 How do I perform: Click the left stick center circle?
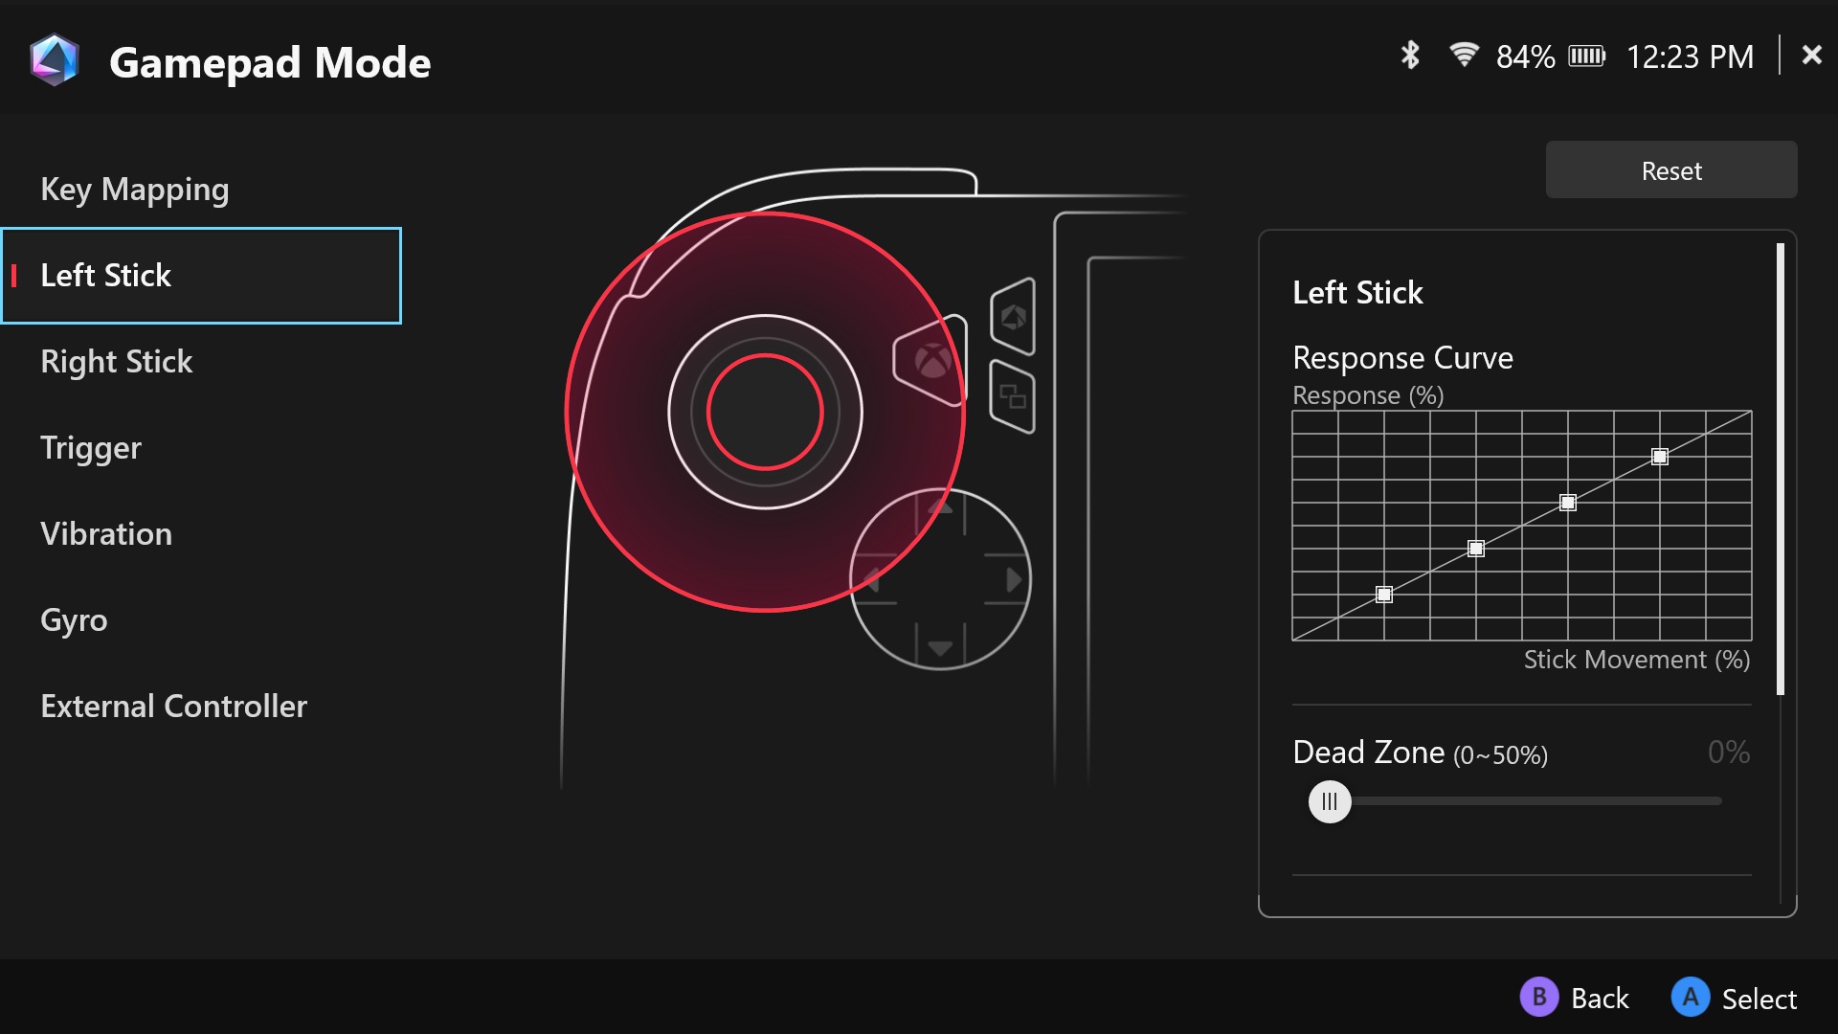click(x=765, y=412)
